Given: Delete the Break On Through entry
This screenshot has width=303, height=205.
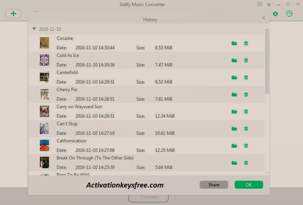Looking at the screenshot, I should click(246, 163).
